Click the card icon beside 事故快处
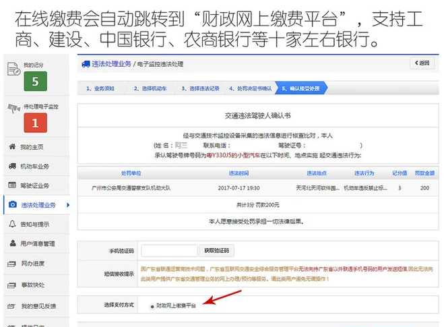 [11, 285]
